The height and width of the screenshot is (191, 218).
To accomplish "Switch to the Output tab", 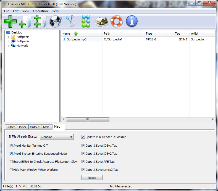I will [35, 127].
